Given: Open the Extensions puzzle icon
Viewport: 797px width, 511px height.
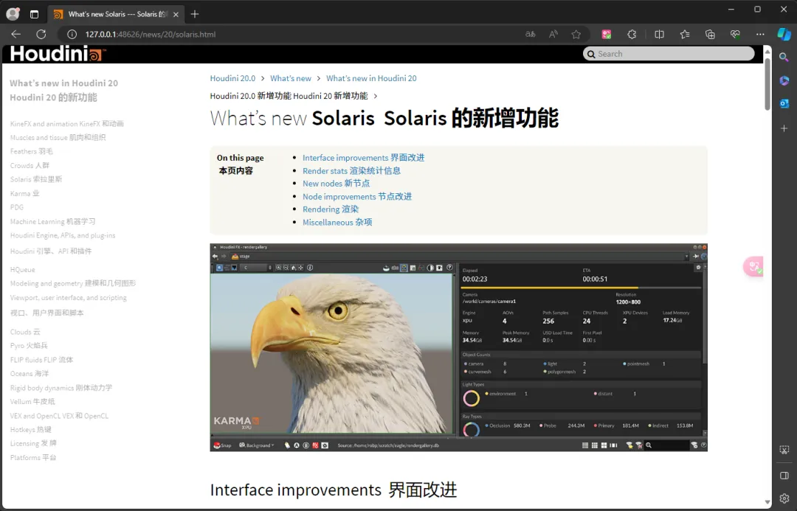Looking at the screenshot, I should pyautogui.click(x=632, y=35).
